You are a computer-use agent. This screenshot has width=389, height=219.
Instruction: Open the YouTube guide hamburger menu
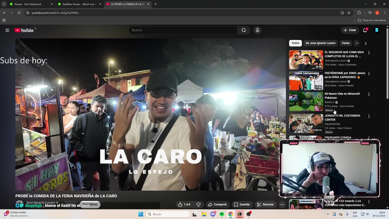coord(7,30)
